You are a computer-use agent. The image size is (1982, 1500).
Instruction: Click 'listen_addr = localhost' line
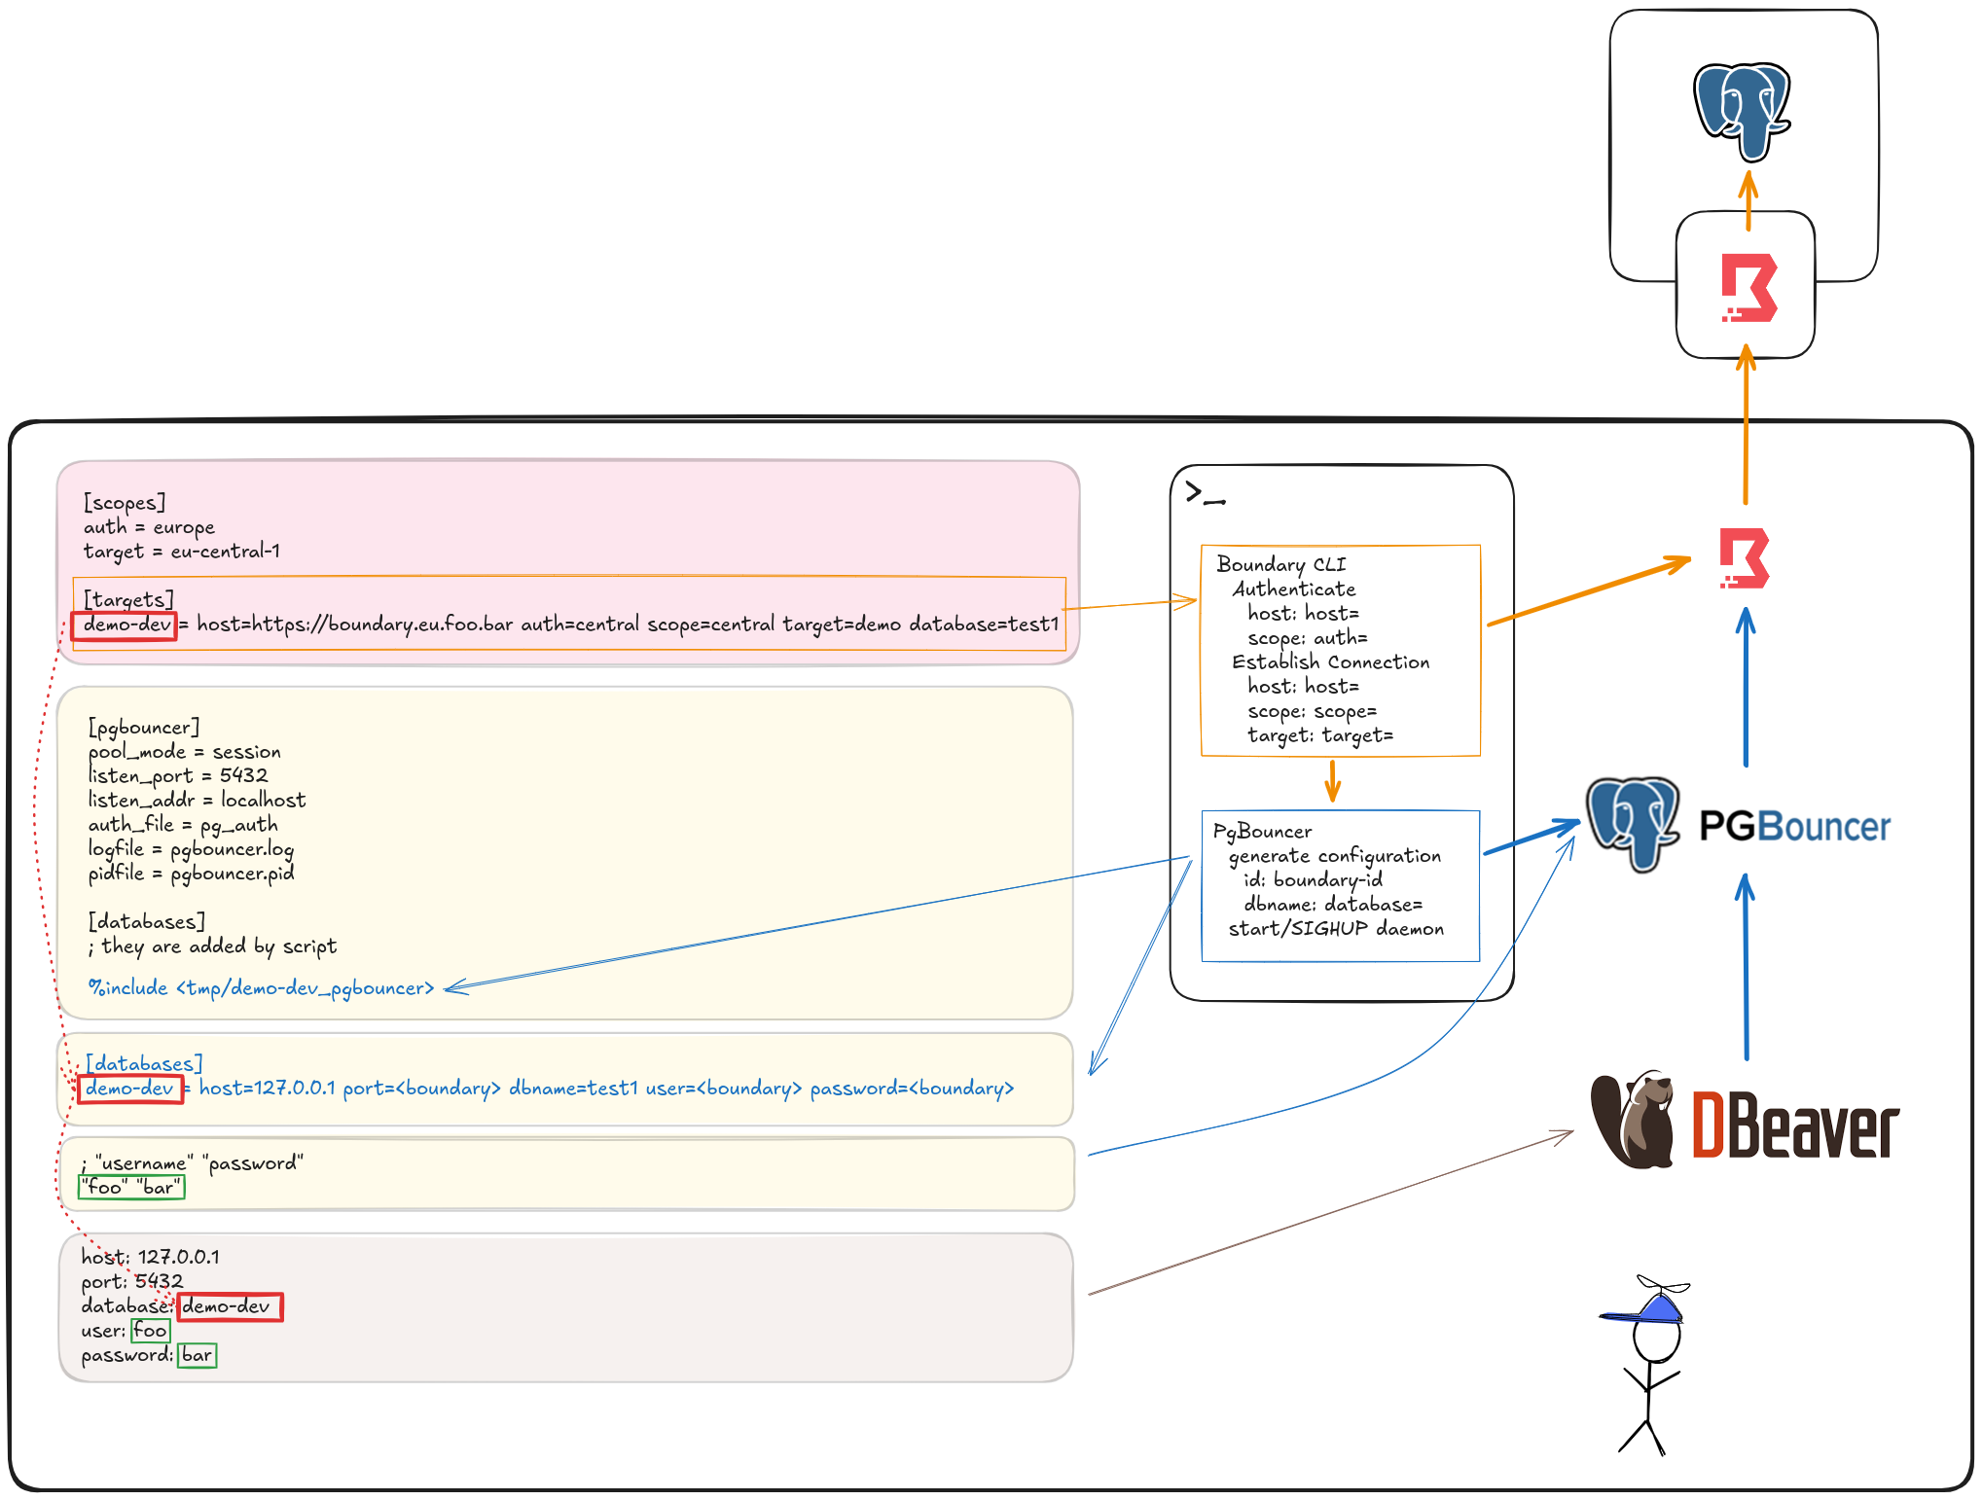coord(197,800)
